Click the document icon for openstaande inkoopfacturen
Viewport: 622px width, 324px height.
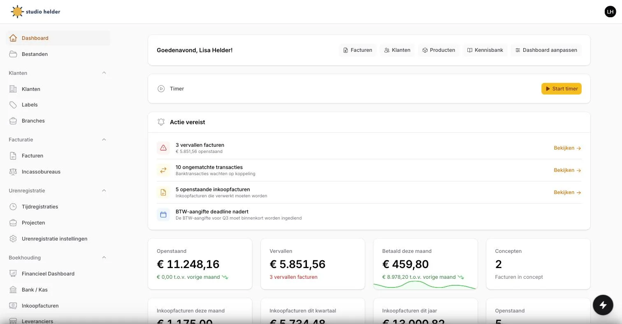[163, 192]
